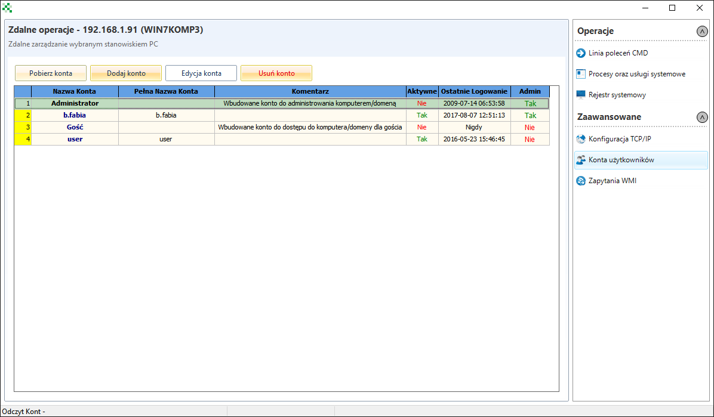
Task: Collapse the Operacje section
Action: [x=702, y=32]
